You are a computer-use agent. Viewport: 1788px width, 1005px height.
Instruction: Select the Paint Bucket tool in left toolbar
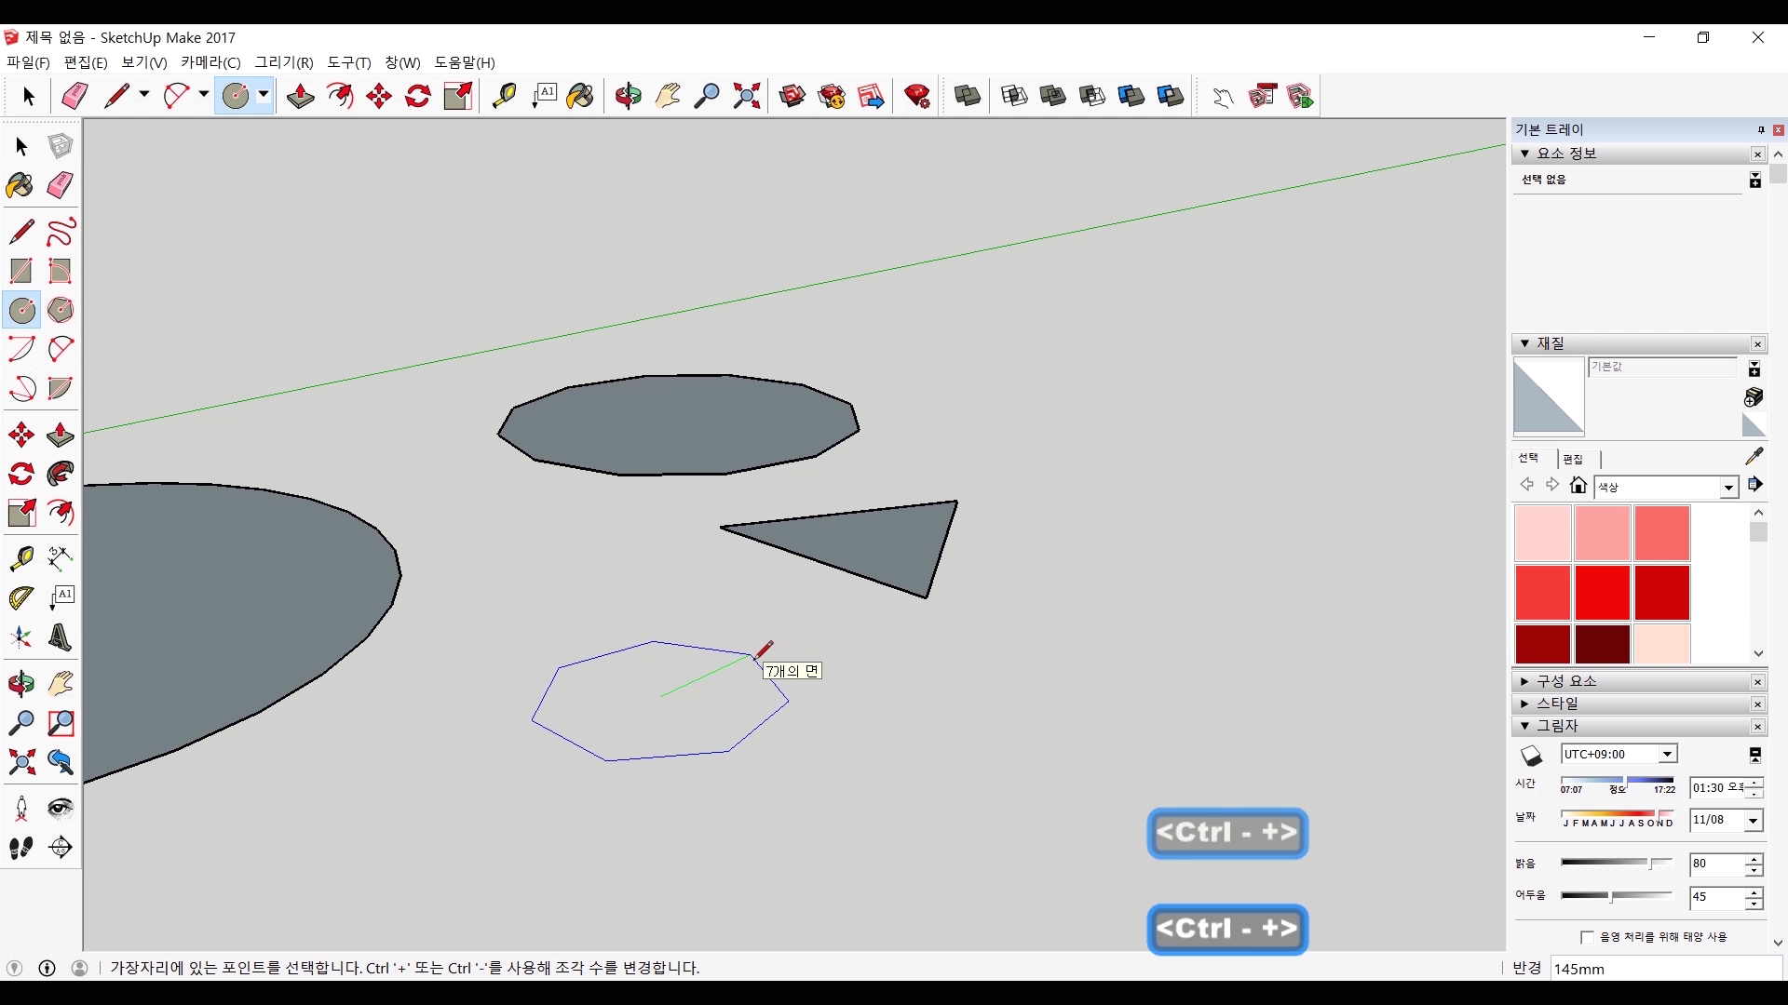20,185
